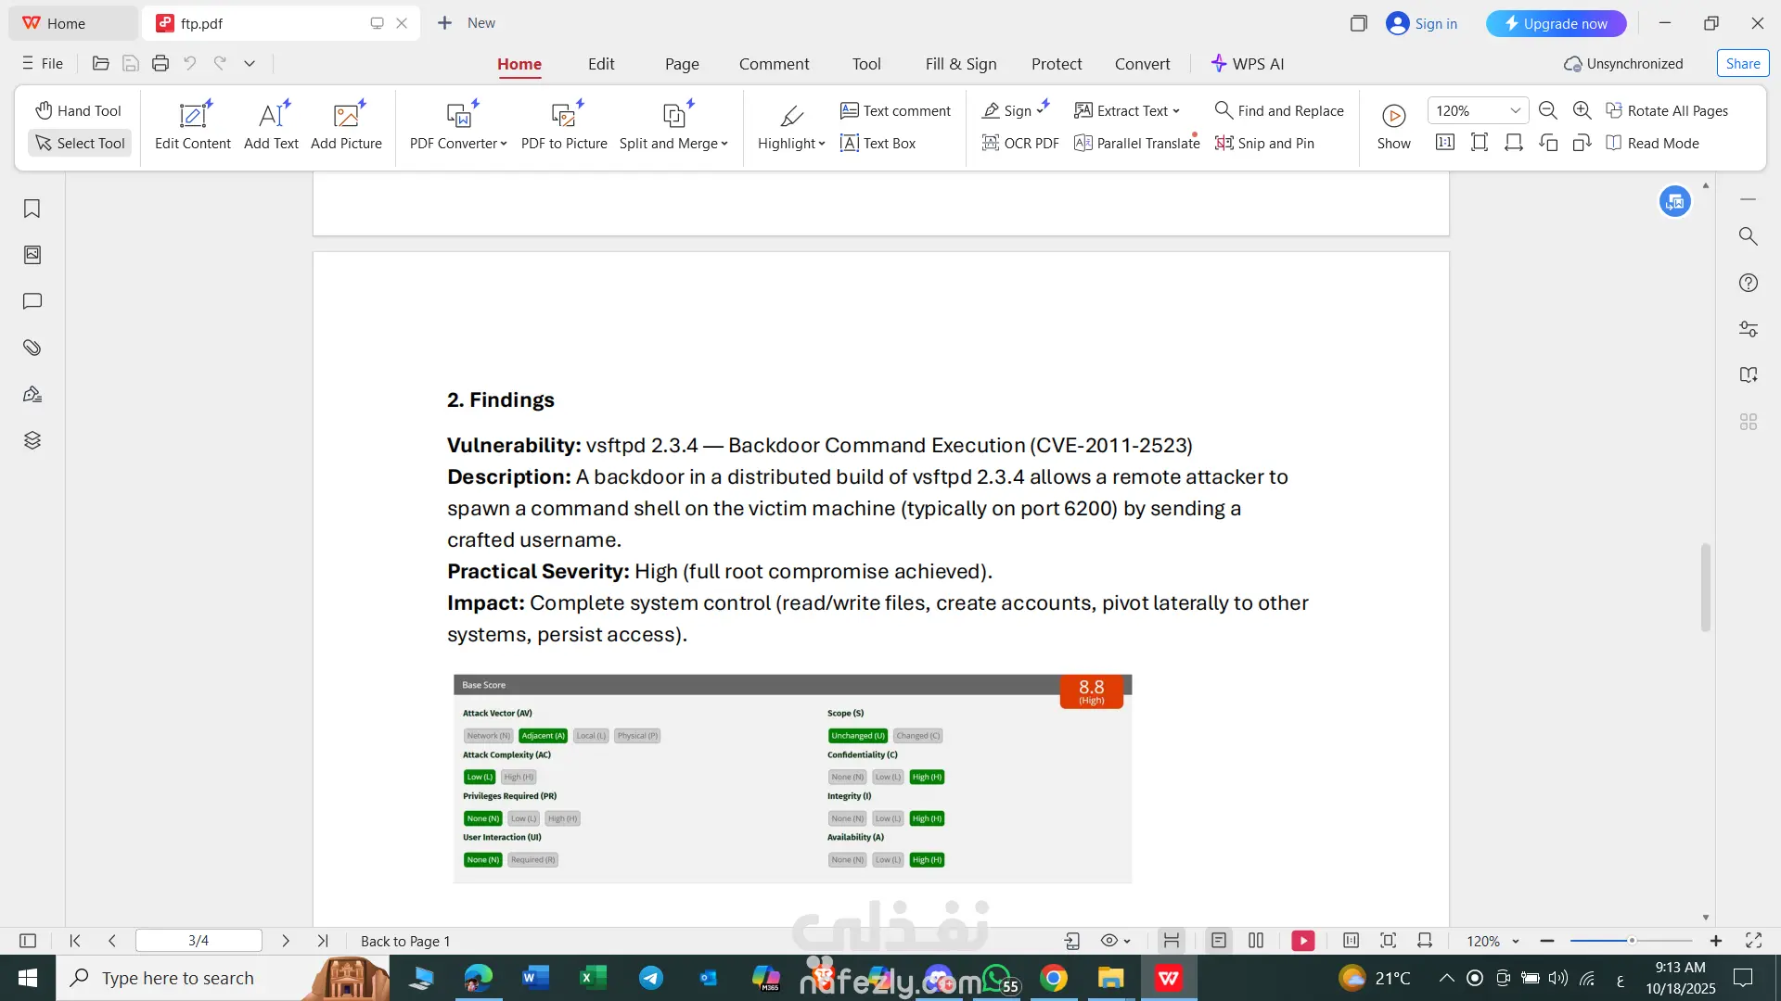The height and width of the screenshot is (1001, 1781).
Task: Open the PDF to Picture converter
Action: 564,126
